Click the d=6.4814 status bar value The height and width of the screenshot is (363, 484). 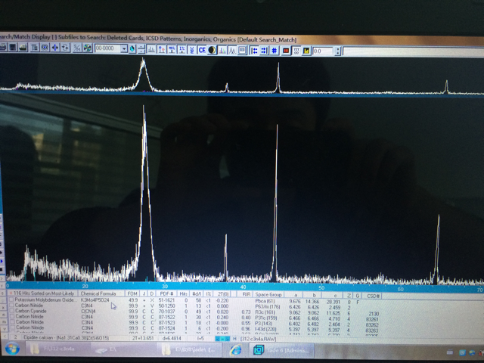pyautogui.click(x=172, y=338)
